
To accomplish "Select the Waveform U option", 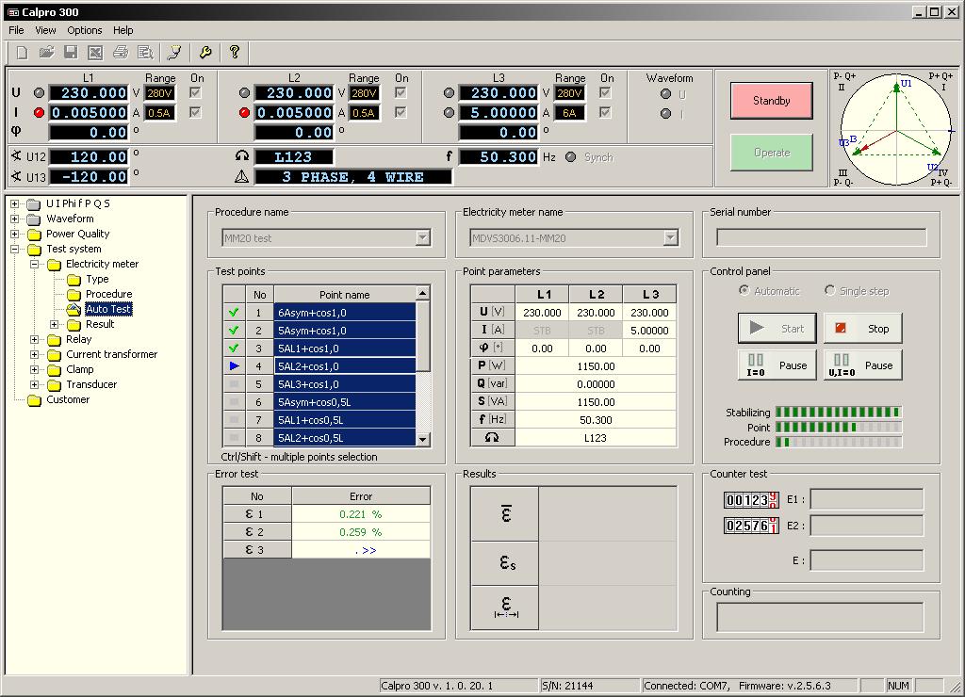I will click(665, 94).
